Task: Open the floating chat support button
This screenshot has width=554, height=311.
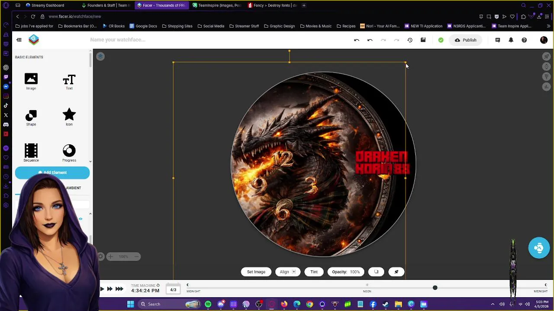Action: [539, 248]
